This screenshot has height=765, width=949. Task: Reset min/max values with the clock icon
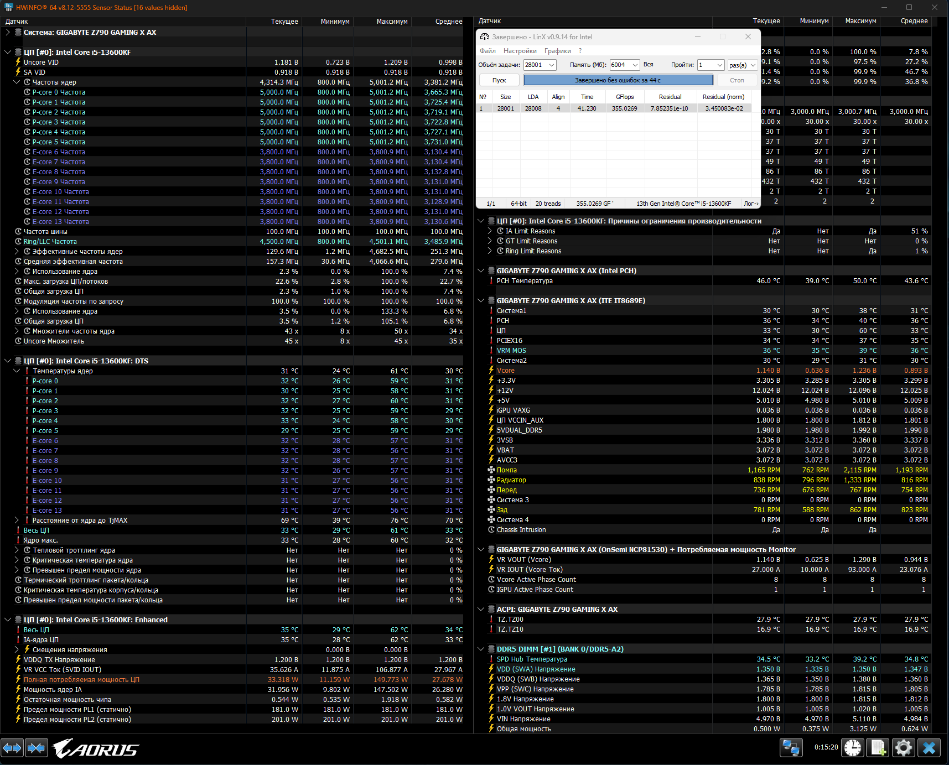click(853, 748)
